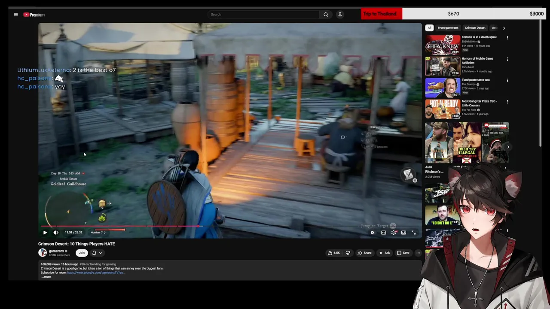Advance the Shorts shelf with right arrow
550x309 pixels.
coord(508,147)
